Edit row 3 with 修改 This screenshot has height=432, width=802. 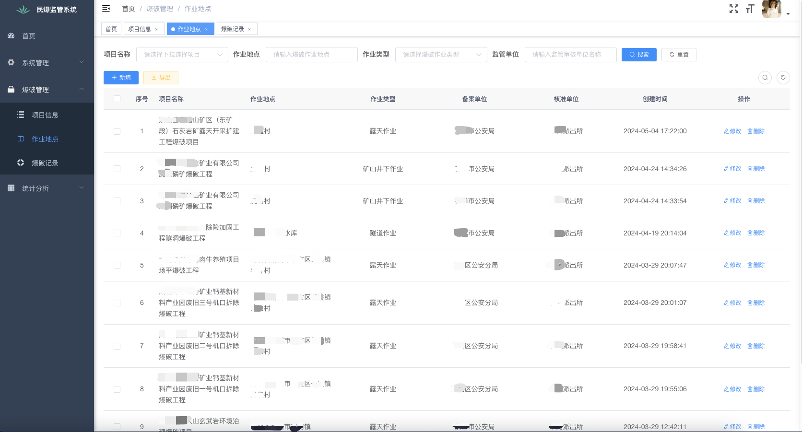[732, 201]
